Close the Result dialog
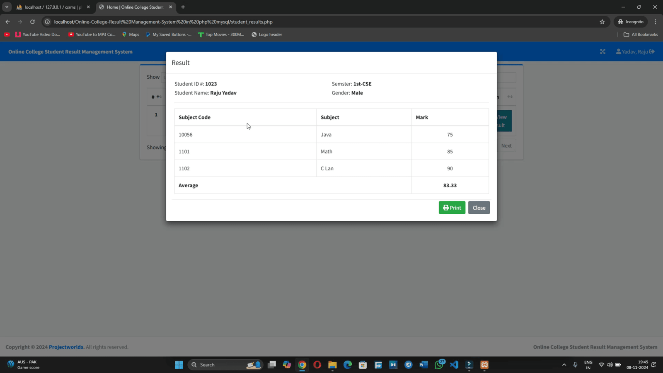 pyautogui.click(x=479, y=208)
